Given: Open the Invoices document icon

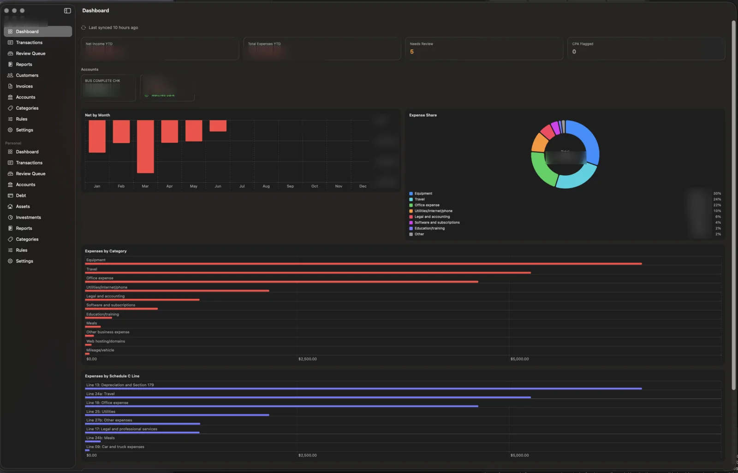Looking at the screenshot, I should click(x=10, y=86).
